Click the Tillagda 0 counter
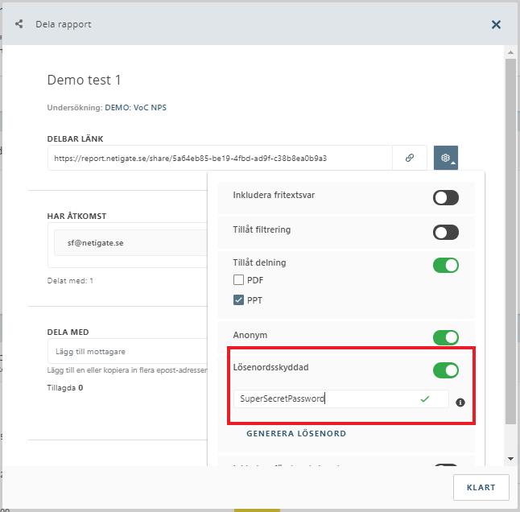The height and width of the screenshot is (512, 520). pos(65,388)
